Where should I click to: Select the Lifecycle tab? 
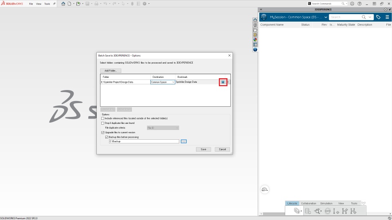click(x=292, y=204)
